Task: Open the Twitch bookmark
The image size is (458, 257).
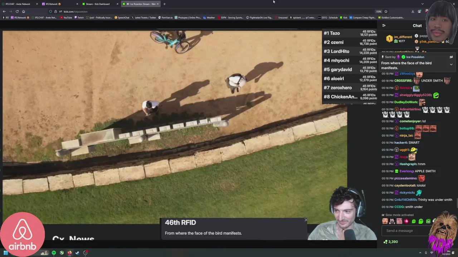Action: tap(79, 17)
